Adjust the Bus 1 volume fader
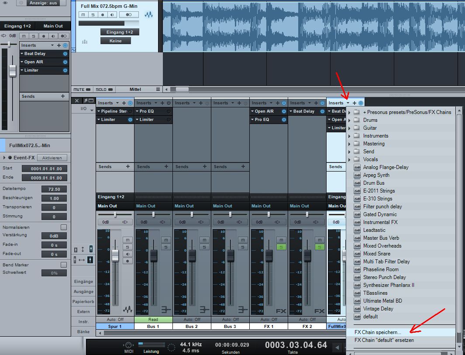 click(154, 255)
